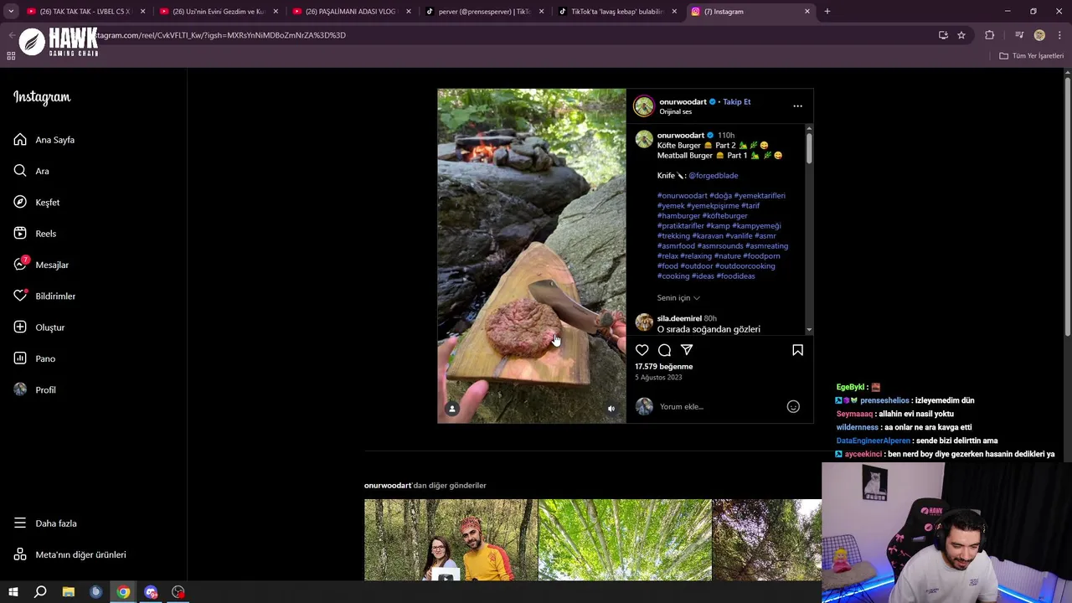Show tagged people icon on reel
This screenshot has height=603, width=1072.
point(452,409)
